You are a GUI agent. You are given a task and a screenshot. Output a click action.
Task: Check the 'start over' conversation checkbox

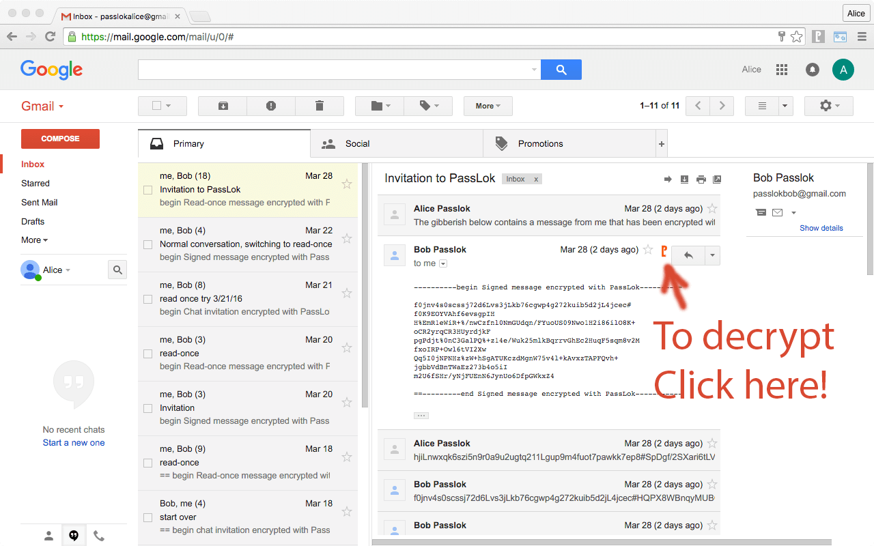click(x=147, y=517)
